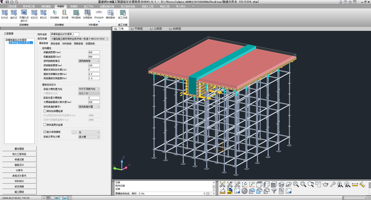
Task: Click the funnel filter icon
Action: click(274, 191)
